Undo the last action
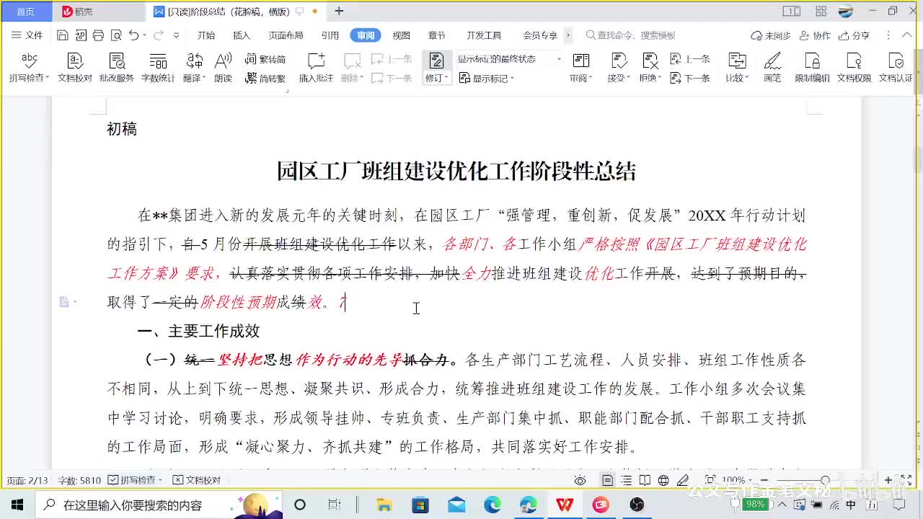This screenshot has height=519, width=923. tap(133, 35)
